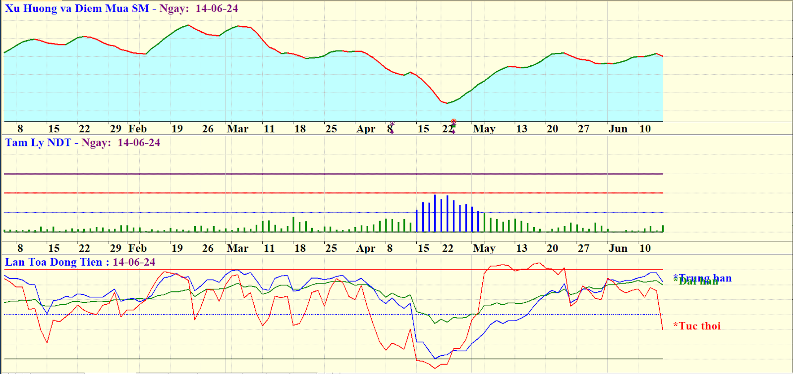This screenshot has height=374, width=793.
Task: Click '26' on the Tam Ly NDT axis
Action: pos(208,248)
